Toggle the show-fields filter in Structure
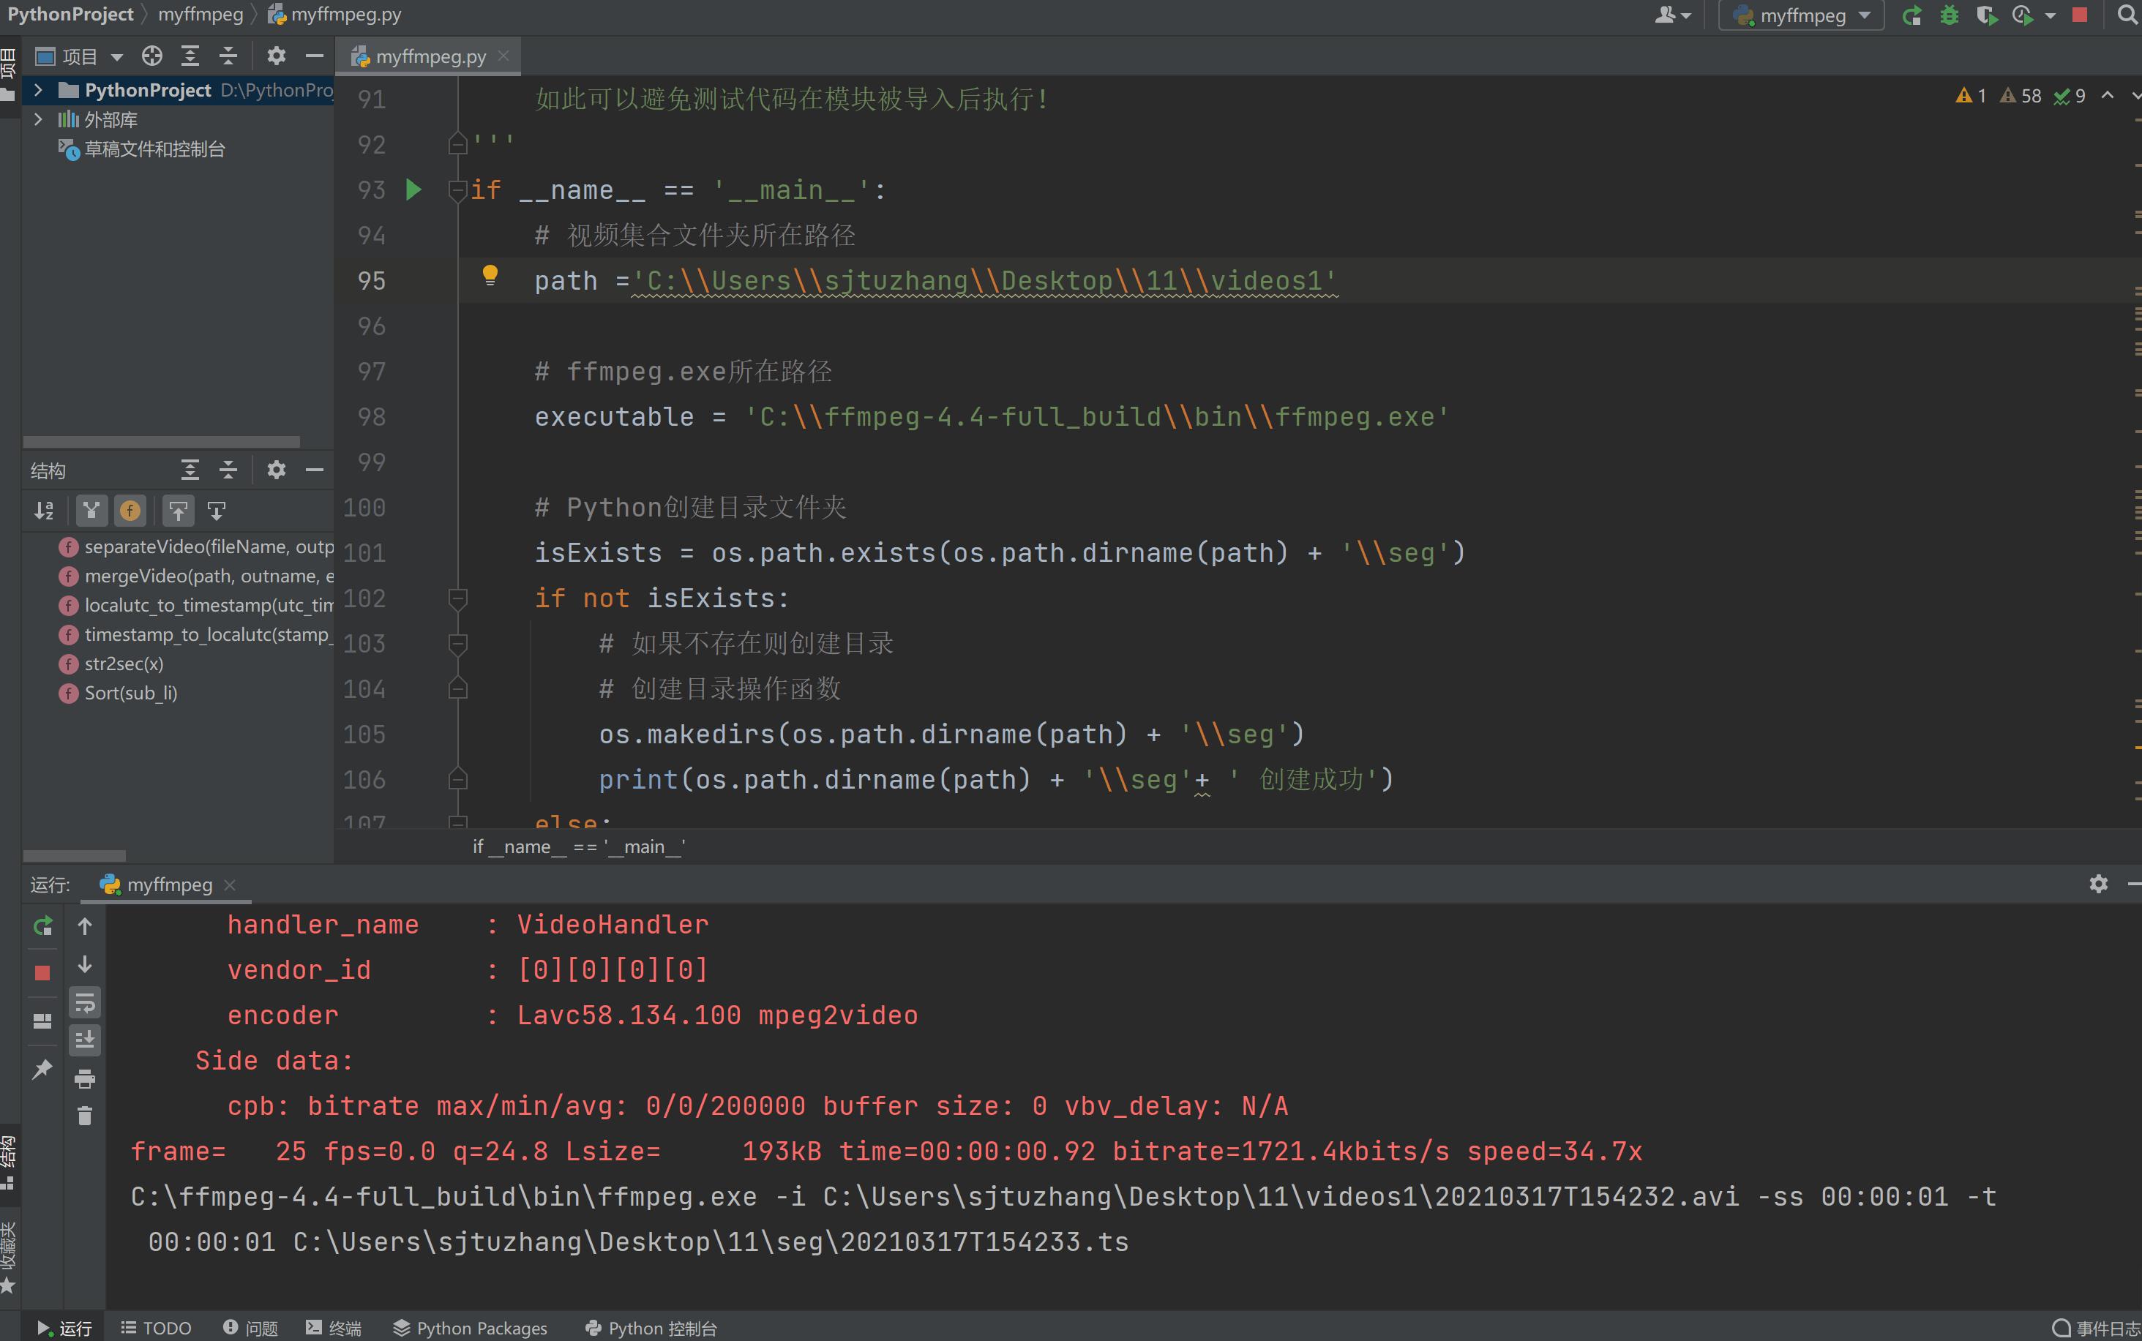 (130, 510)
